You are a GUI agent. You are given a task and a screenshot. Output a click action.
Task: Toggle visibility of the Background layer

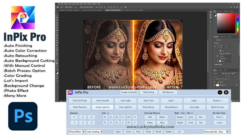coord(214,85)
